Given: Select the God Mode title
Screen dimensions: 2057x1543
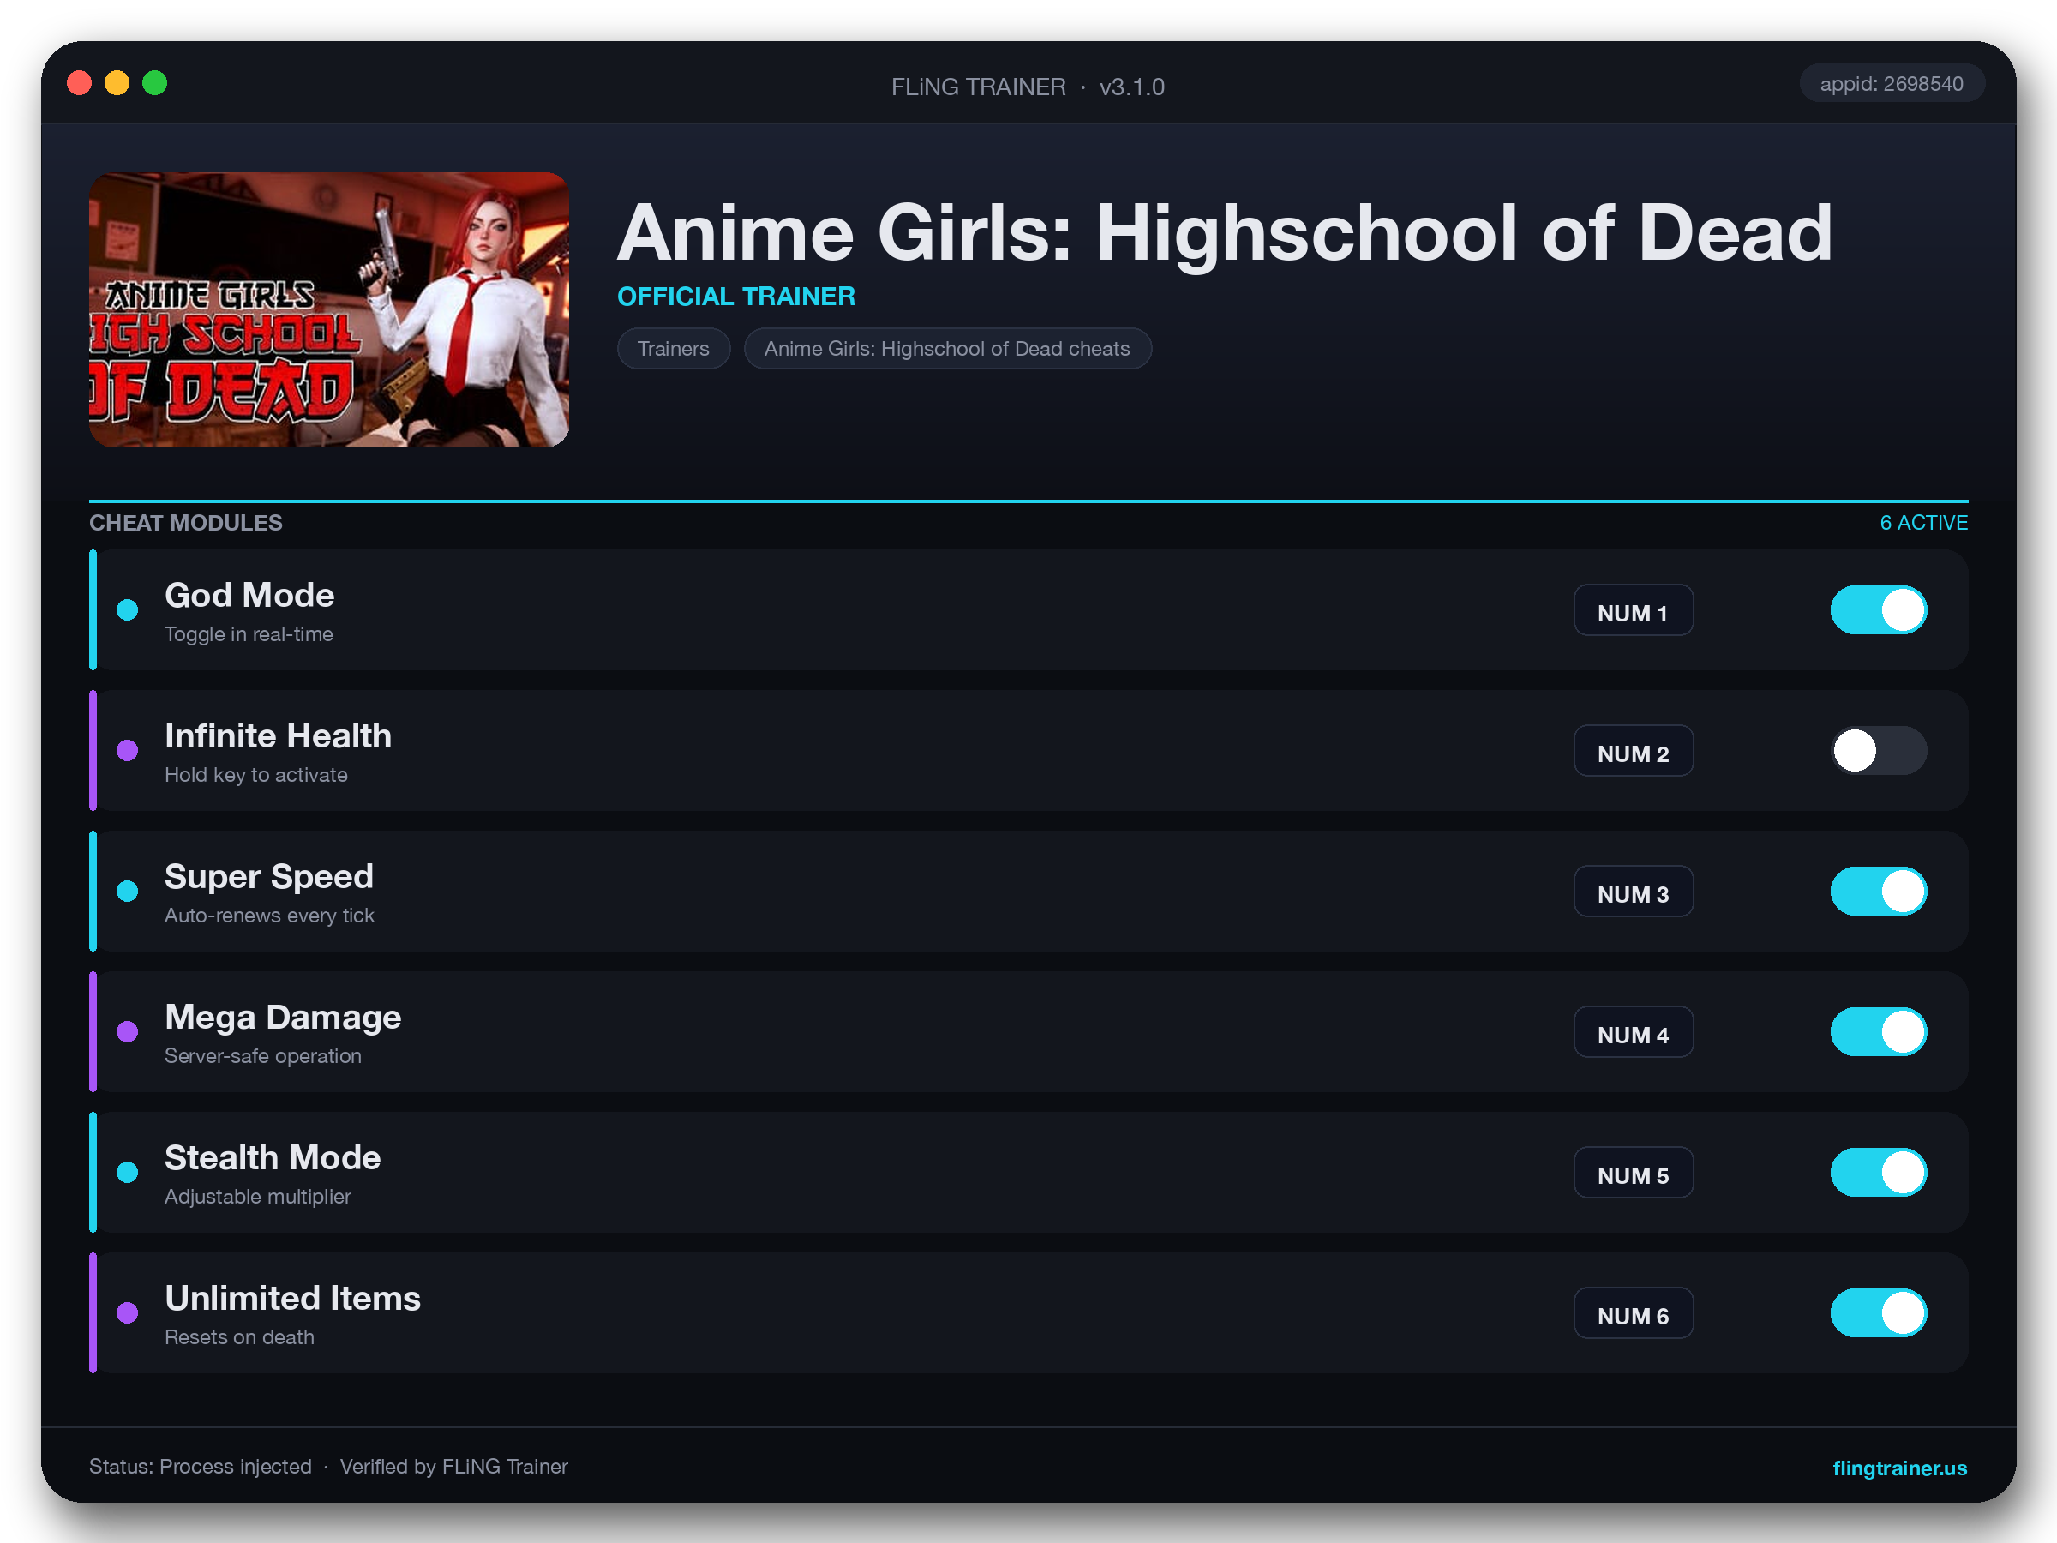Looking at the screenshot, I should [249, 595].
